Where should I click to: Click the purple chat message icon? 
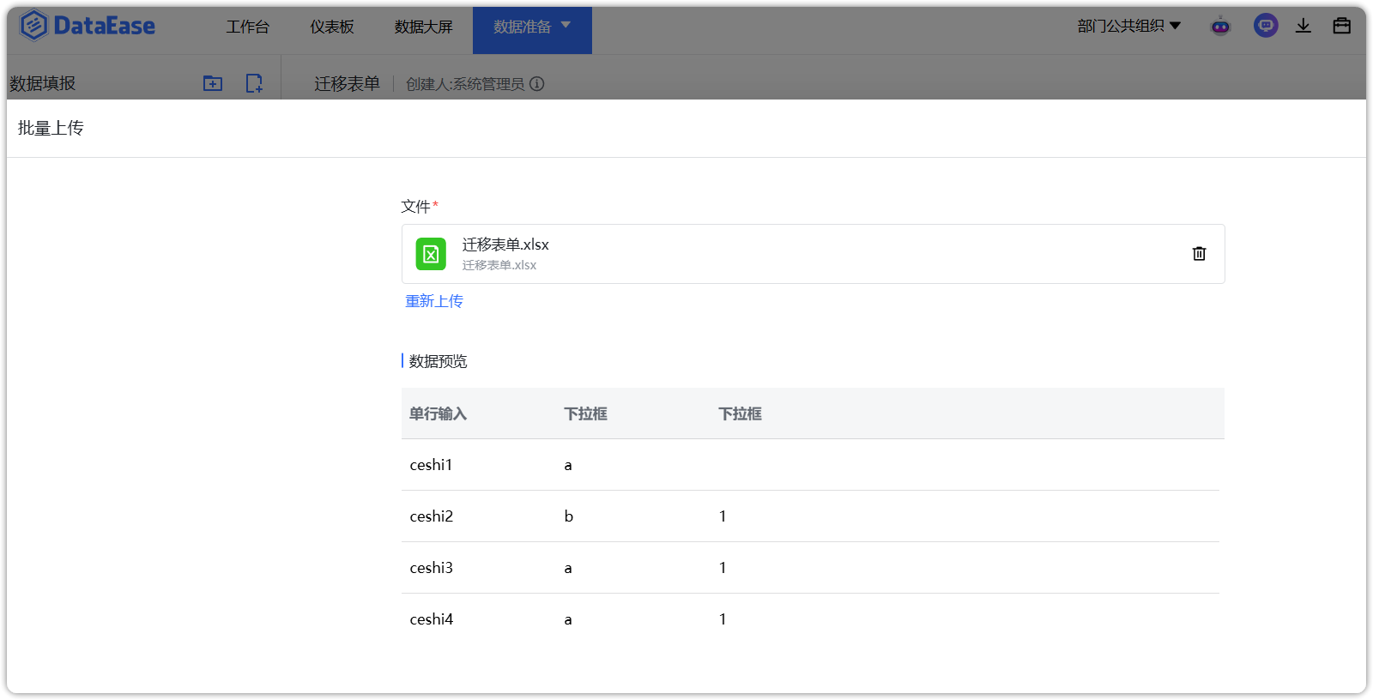(1266, 26)
